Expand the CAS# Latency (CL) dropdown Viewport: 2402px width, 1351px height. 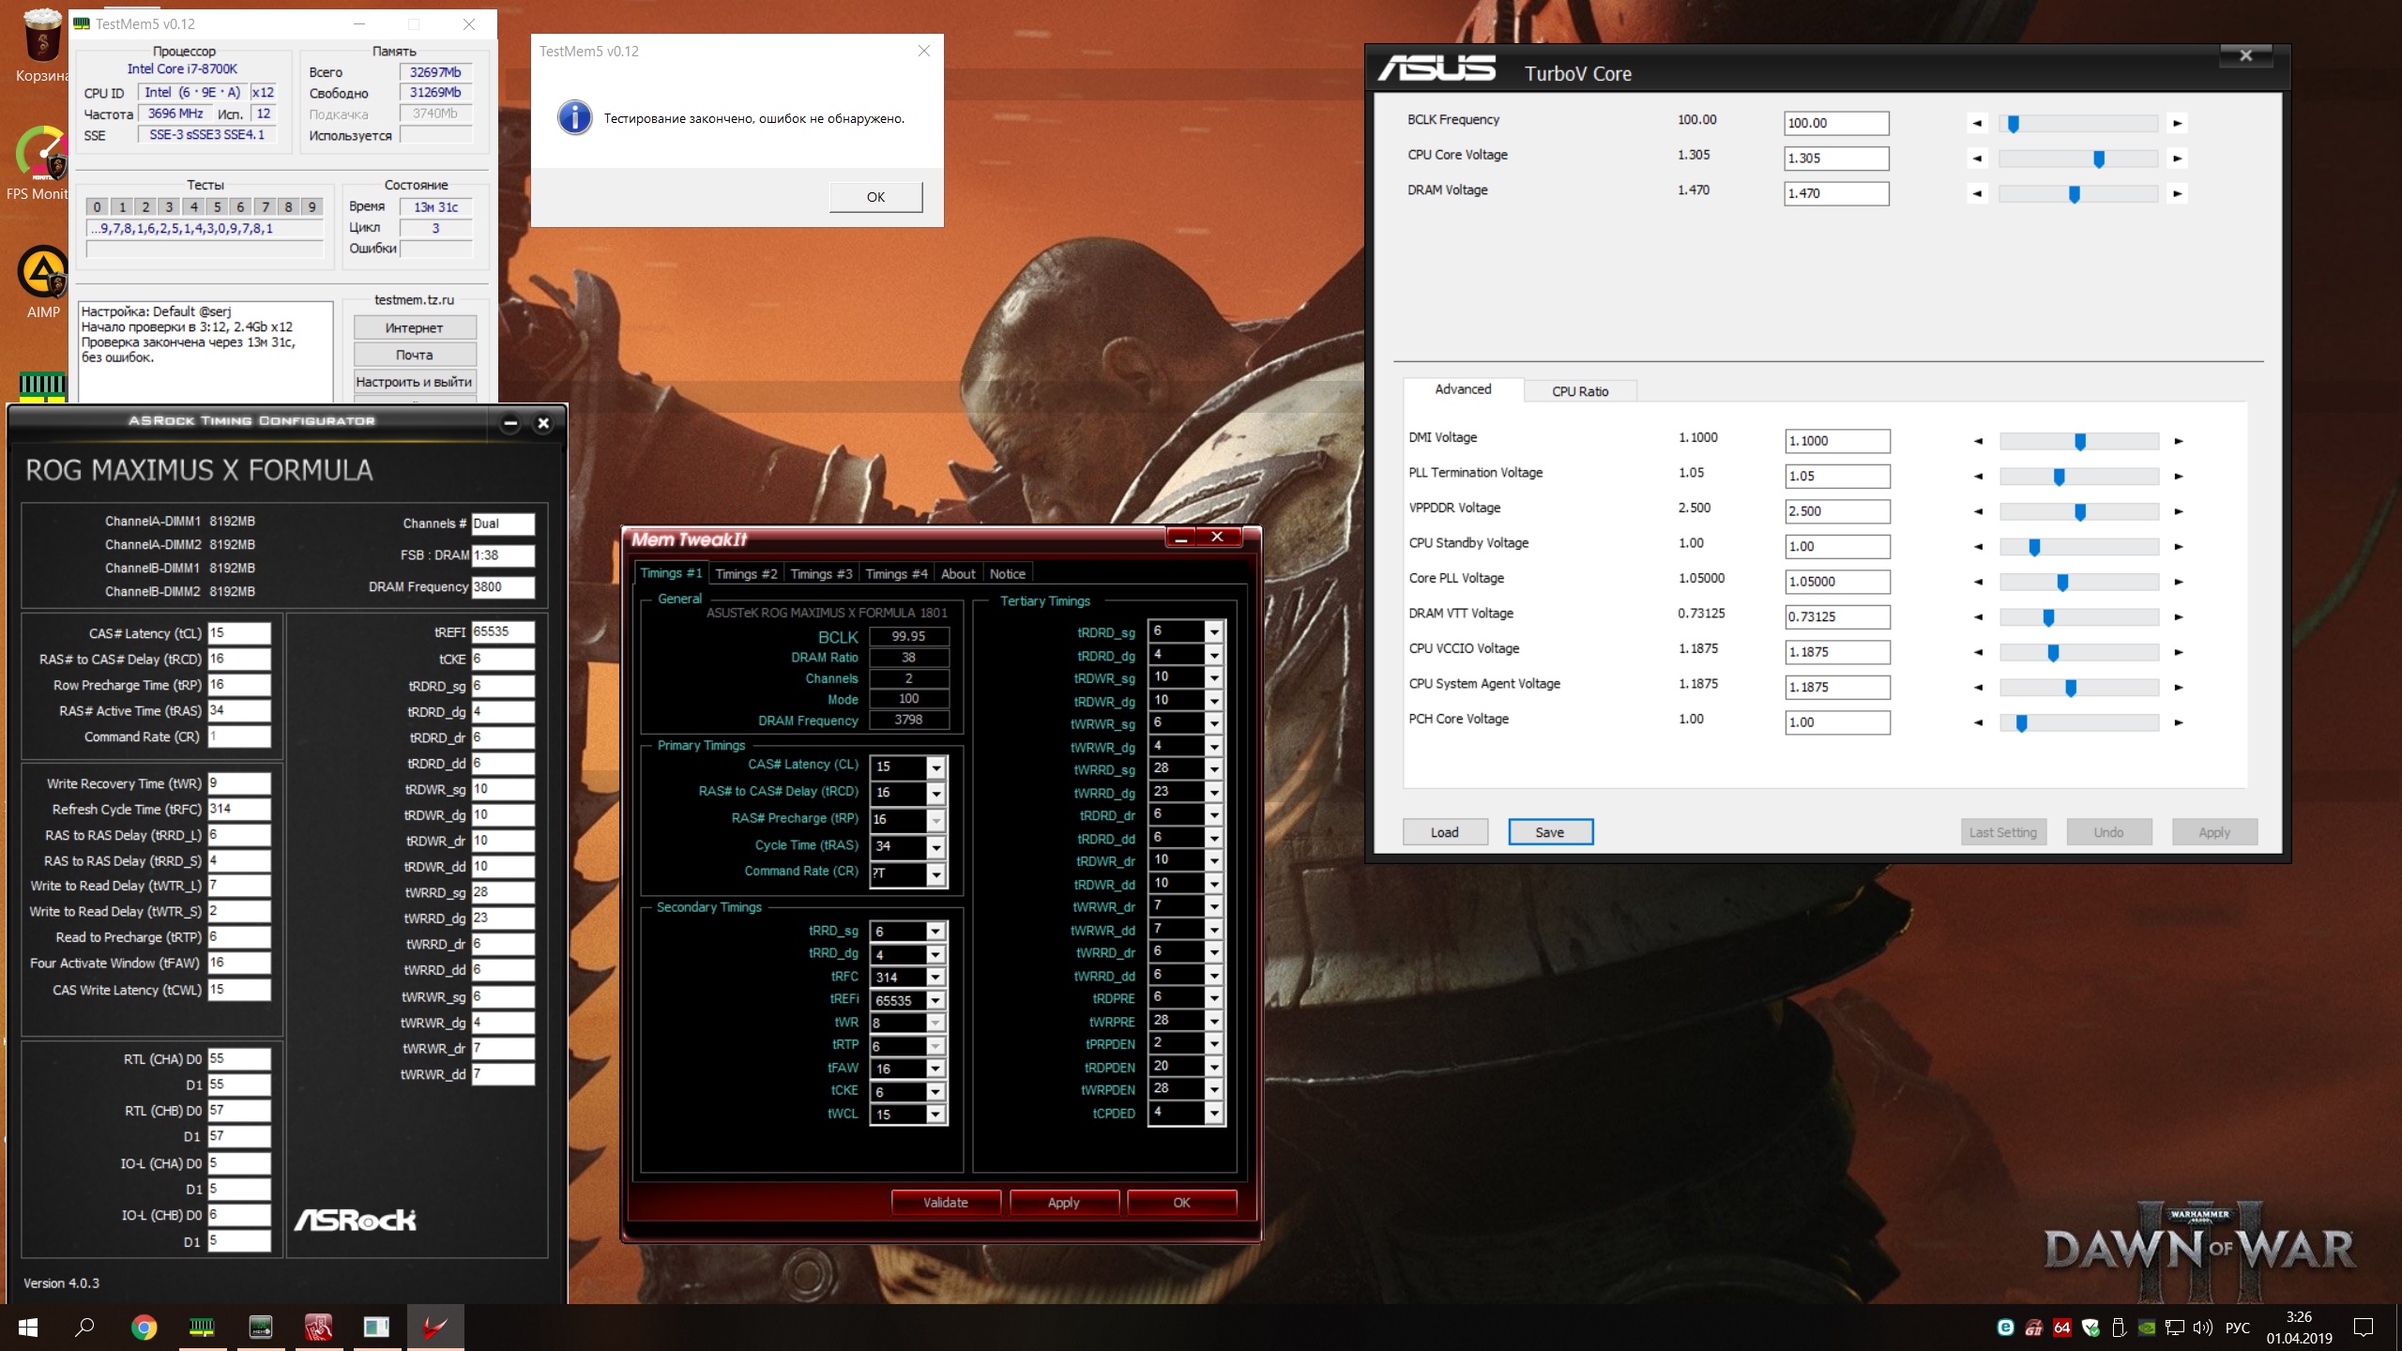coord(935,767)
